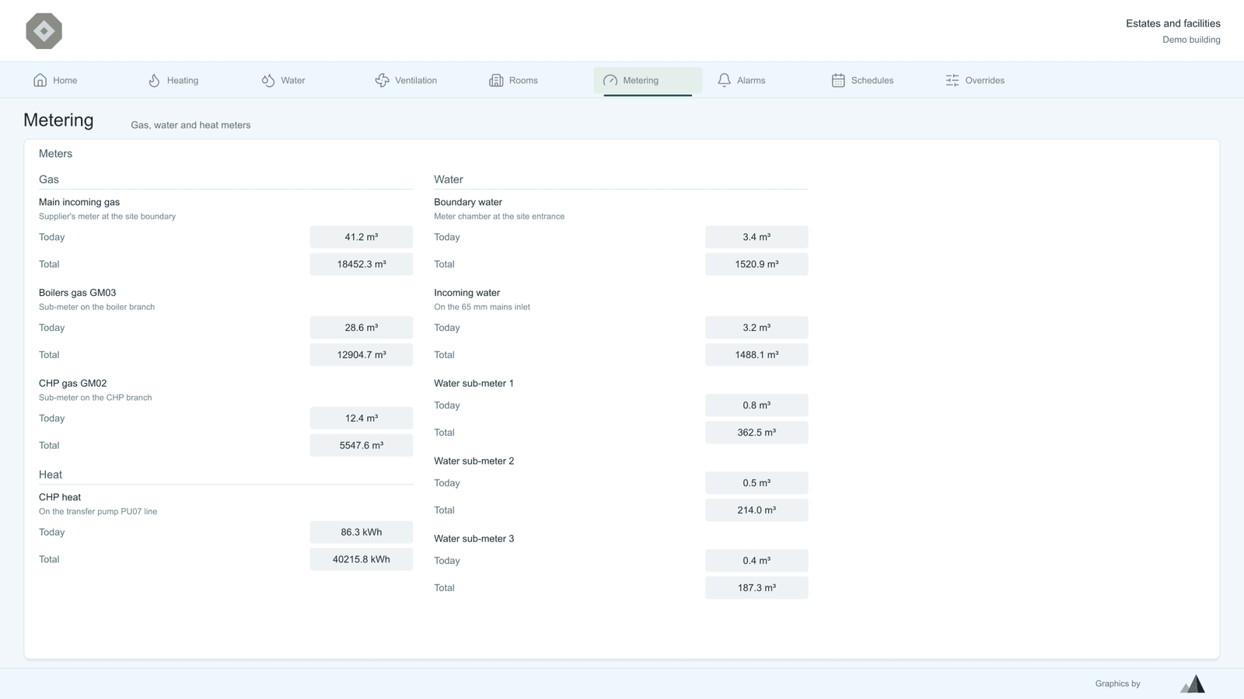Select the Overrides tab label

[x=985, y=80]
